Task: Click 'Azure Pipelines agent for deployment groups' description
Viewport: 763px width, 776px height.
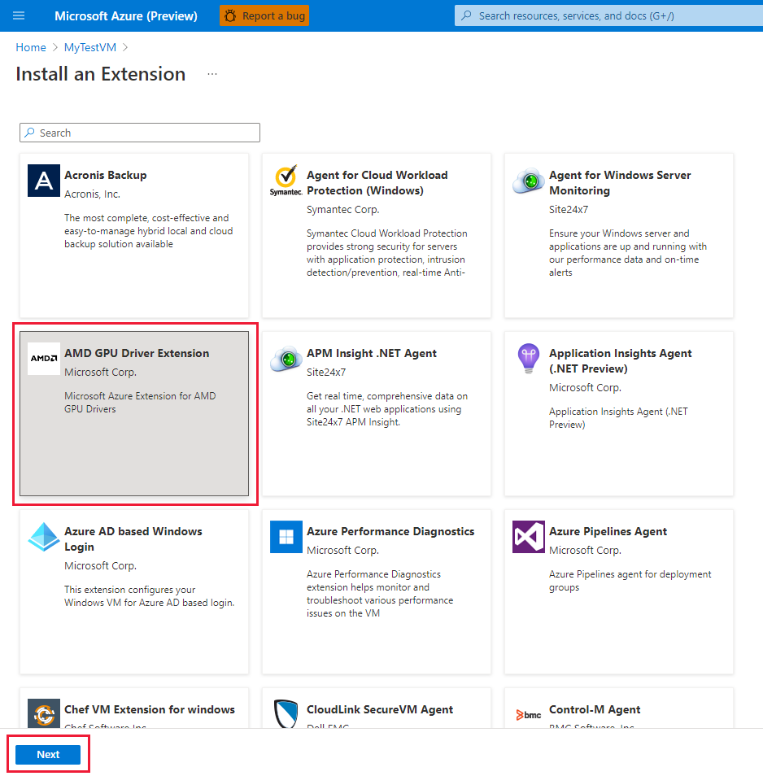Action: point(630,581)
